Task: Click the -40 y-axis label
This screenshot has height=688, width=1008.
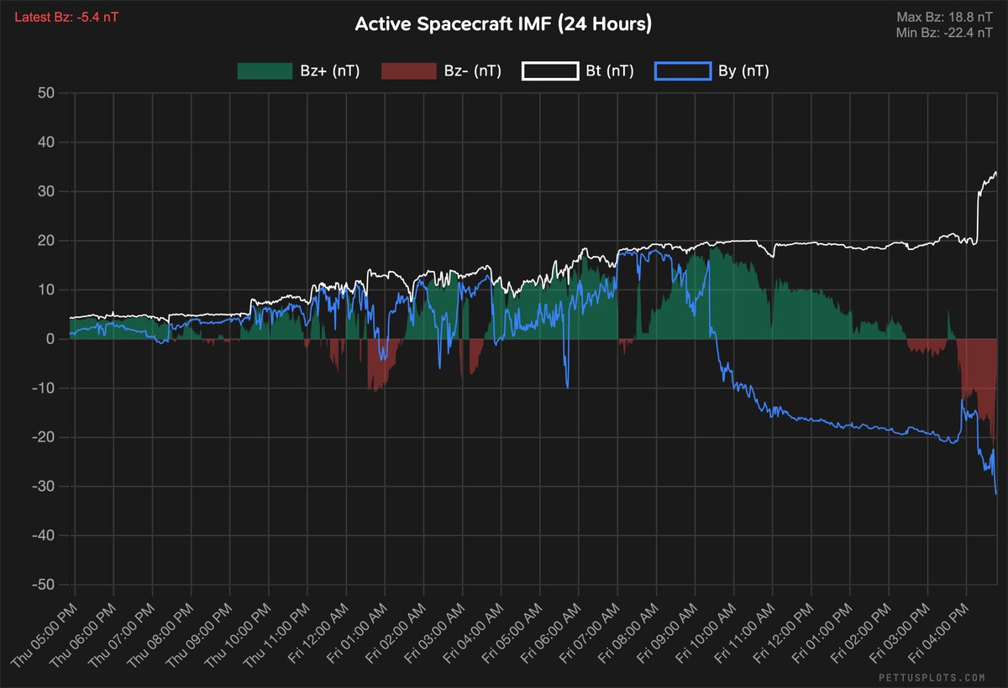Action: (x=43, y=535)
